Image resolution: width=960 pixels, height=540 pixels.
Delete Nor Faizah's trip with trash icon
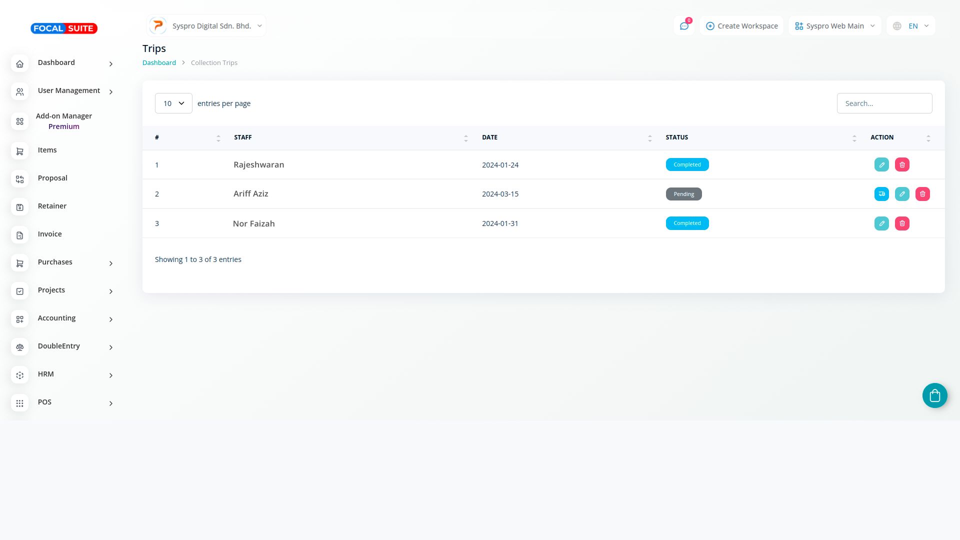[902, 223]
